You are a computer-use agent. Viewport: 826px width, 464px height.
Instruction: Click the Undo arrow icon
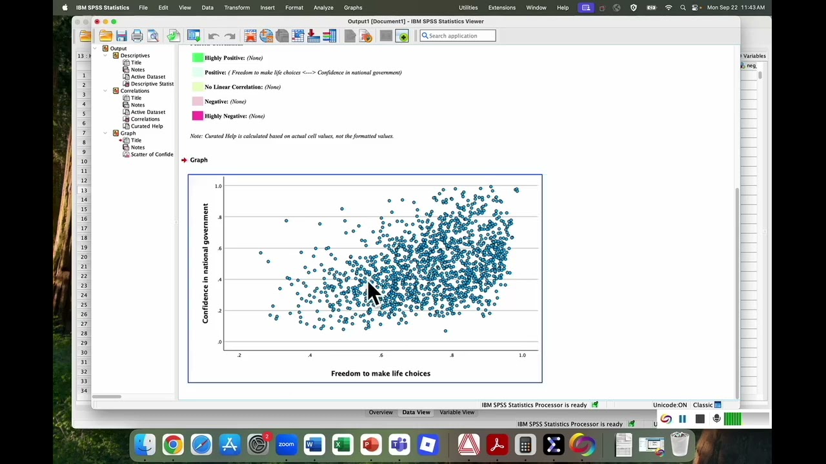(214, 36)
